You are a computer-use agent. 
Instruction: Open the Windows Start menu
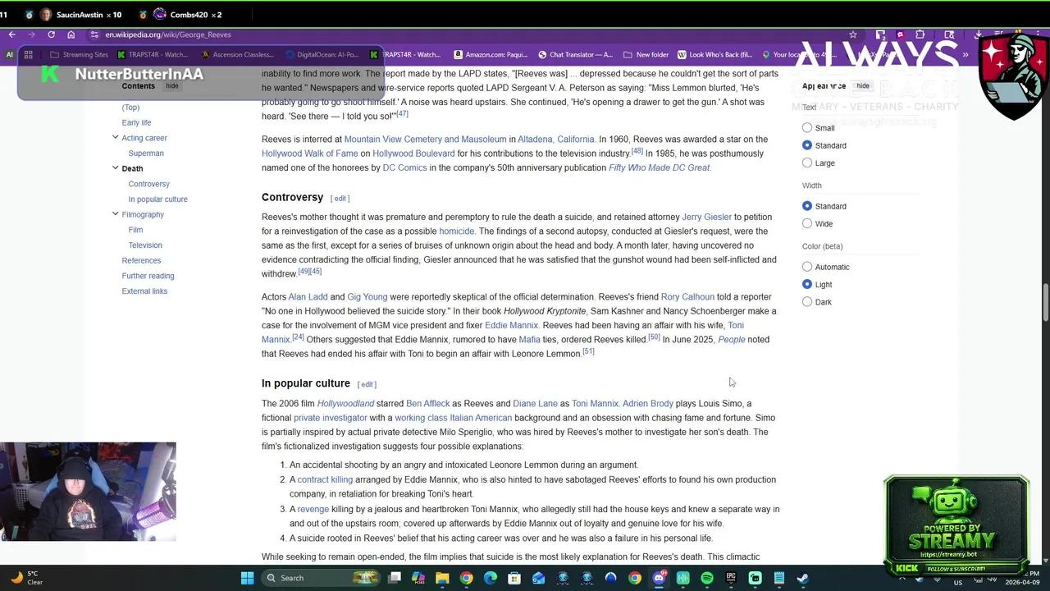[x=247, y=578]
